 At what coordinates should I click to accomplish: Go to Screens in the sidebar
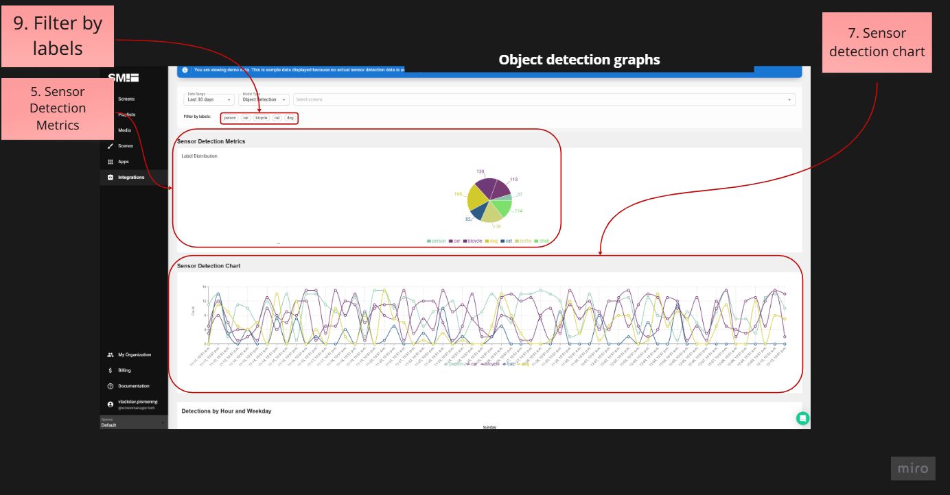click(x=126, y=99)
